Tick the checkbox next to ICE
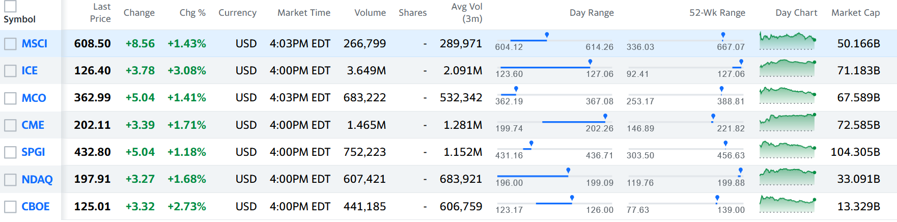 click(x=10, y=71)
